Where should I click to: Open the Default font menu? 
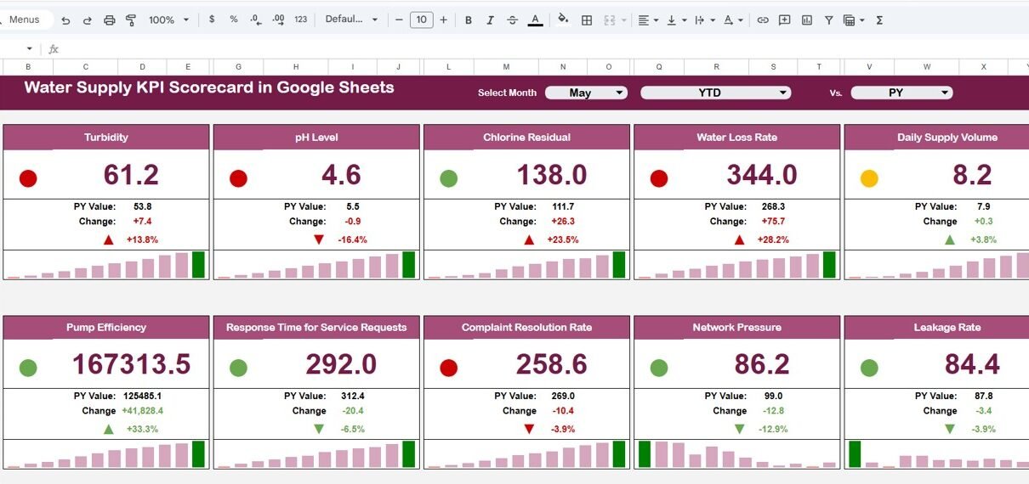[x=351, y=20]
